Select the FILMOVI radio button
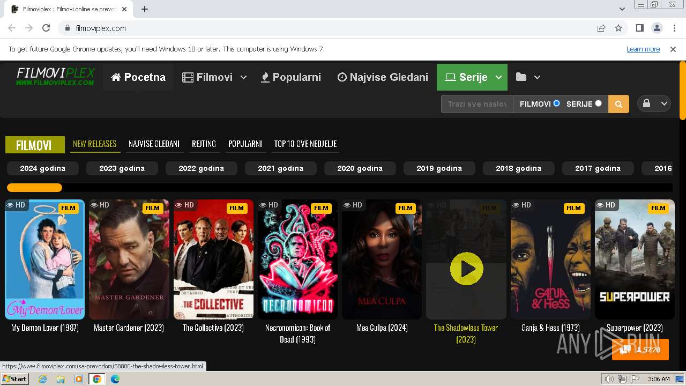Viewport: 686px width, 386px height. point(556,103)
